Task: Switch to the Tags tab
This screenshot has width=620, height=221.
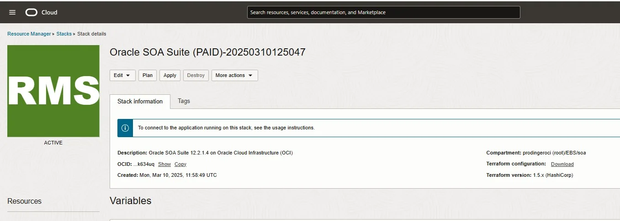Action: coord(184,101)
